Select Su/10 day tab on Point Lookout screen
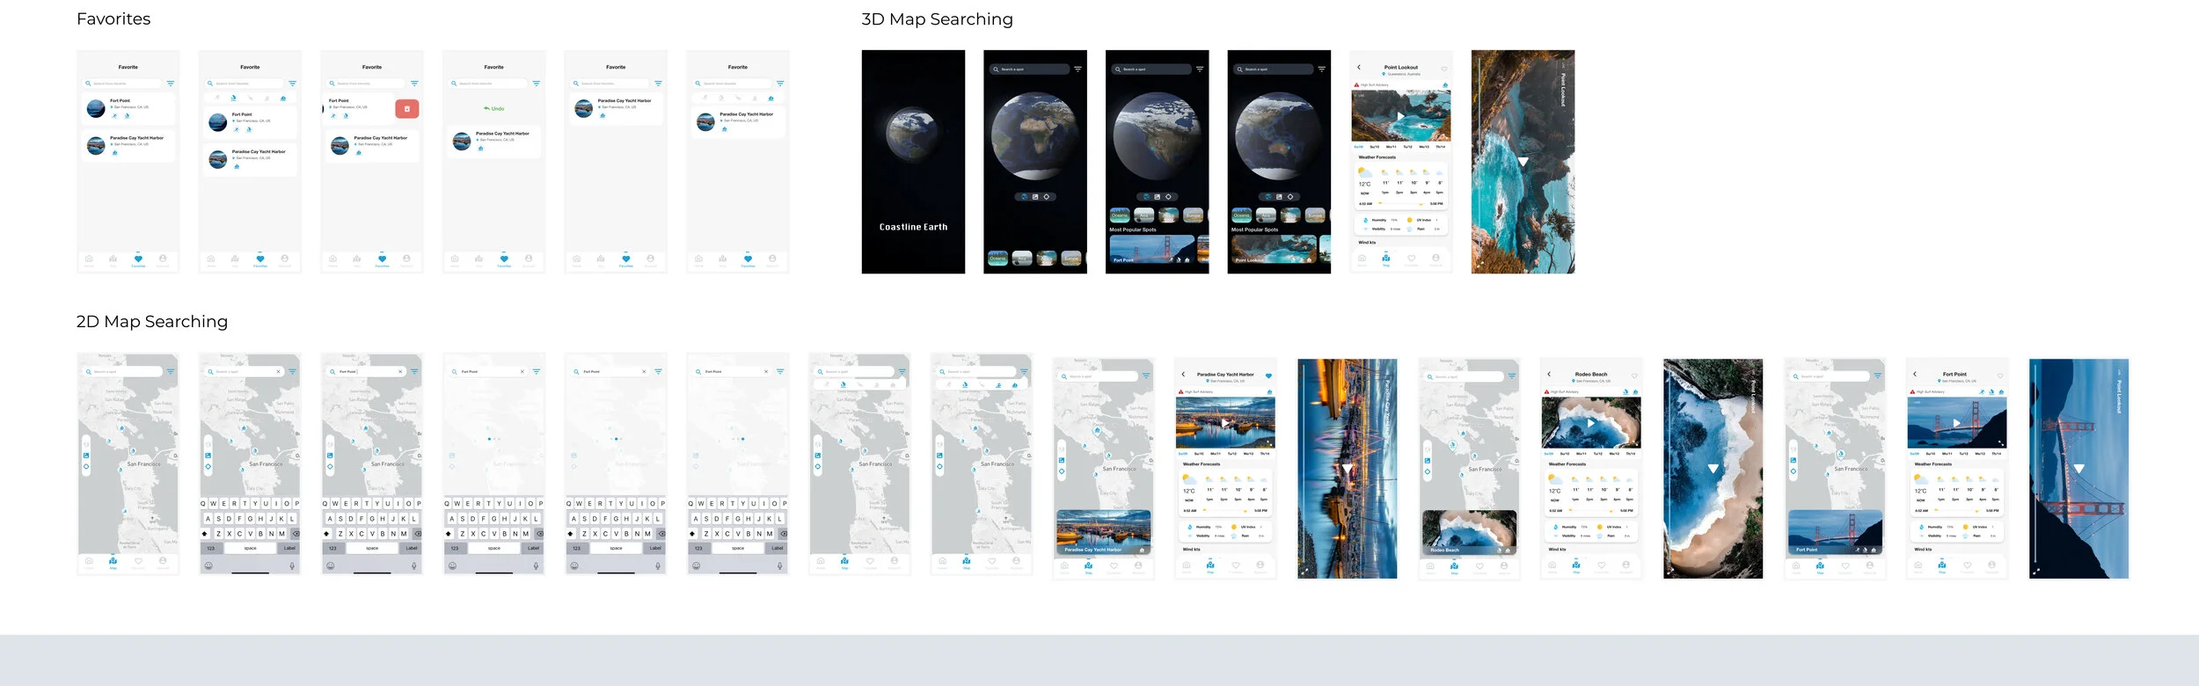Screen dimensions: 2199x686 tap(1374, 147)
